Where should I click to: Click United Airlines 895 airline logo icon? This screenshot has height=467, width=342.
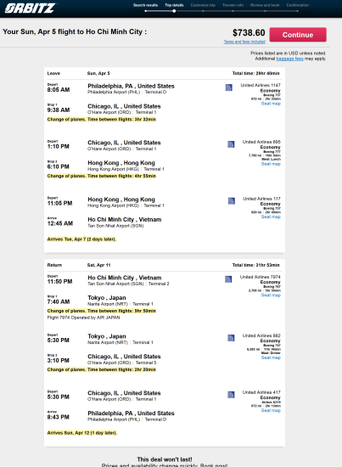pyautogui.click(x=231, y=144)
